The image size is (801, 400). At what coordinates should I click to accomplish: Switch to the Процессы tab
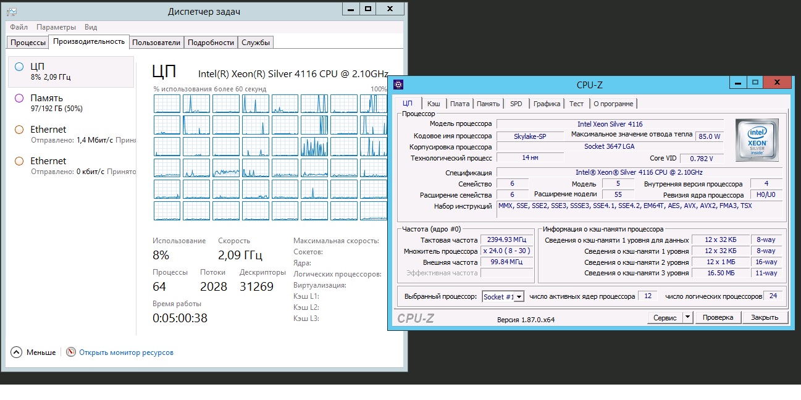[x=28, y=43]
